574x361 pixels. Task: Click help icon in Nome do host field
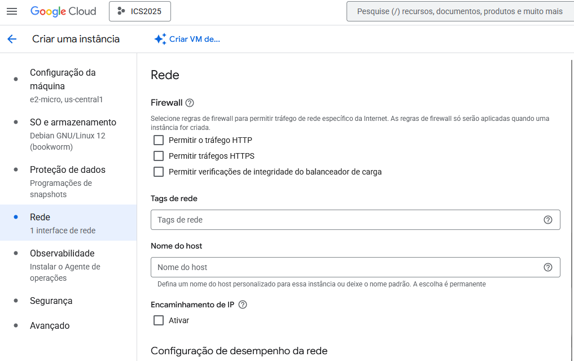click(x=547, y=267)
